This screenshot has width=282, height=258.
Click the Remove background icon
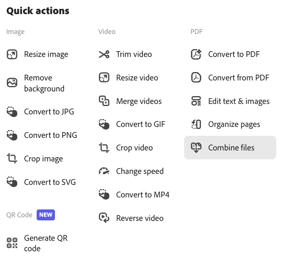point(12,83)
